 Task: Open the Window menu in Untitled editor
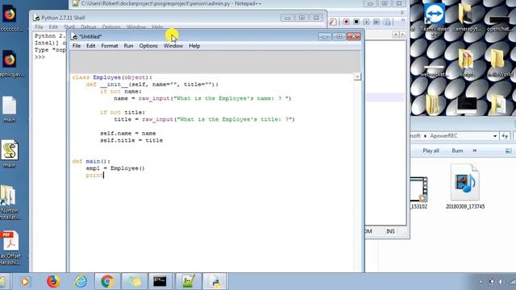point(173,46)
